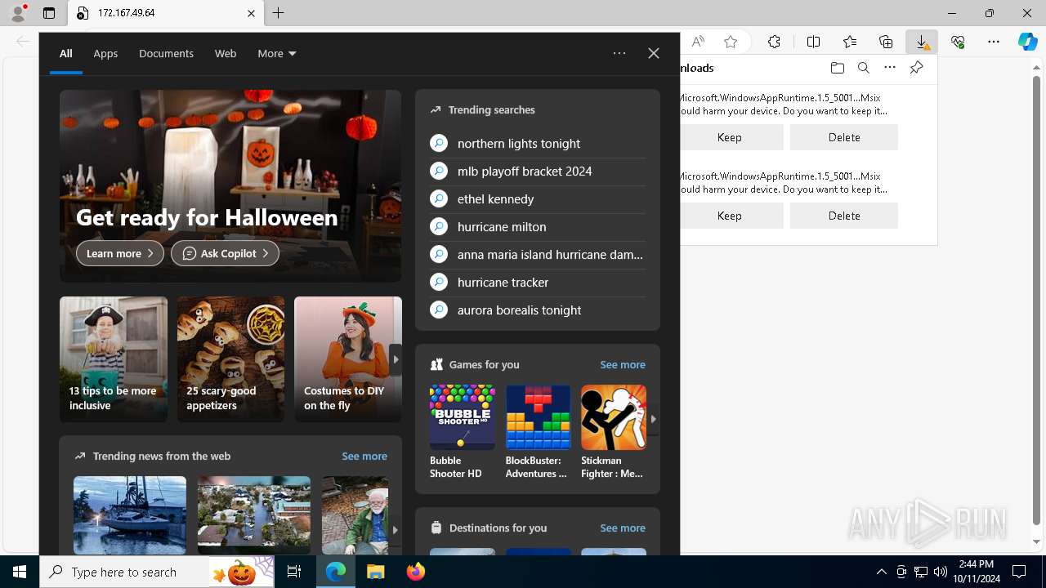Screen dimensions: 1046x588
Task: Open the network status tray icon
Action: point(921,572)
